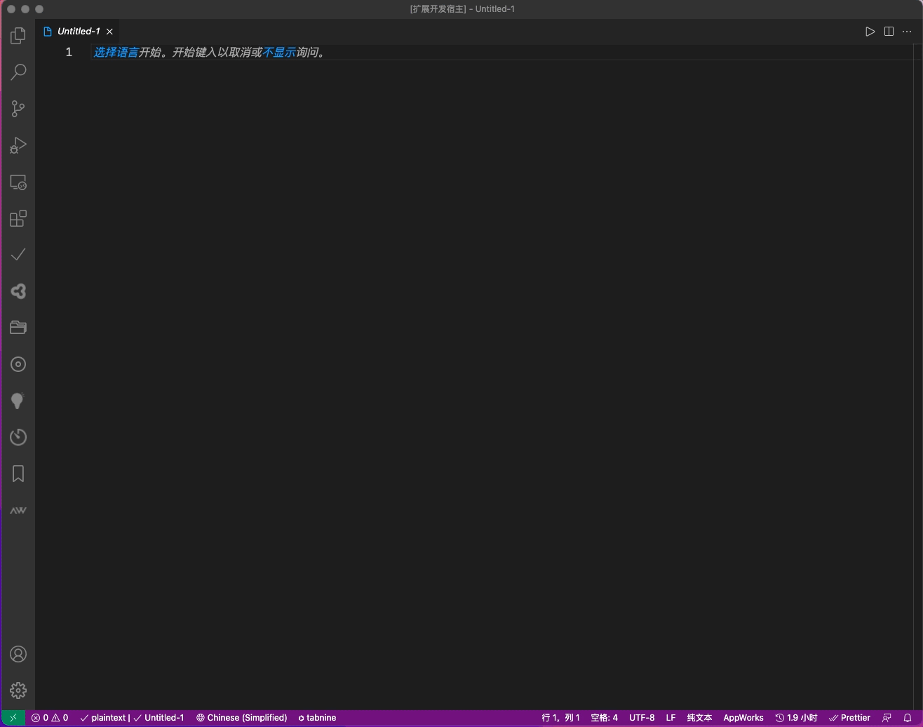Open the notifications bell
The height and width of the screenshot is (727, 923).
point(908,718)
